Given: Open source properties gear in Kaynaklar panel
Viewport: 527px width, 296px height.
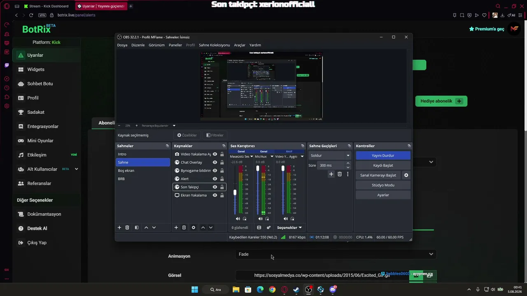Looking at the screenshot, I should coord(194,227).
